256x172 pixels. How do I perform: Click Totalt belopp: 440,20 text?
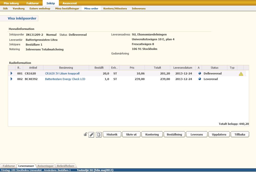pyautogui.click(x=234, y=124)
